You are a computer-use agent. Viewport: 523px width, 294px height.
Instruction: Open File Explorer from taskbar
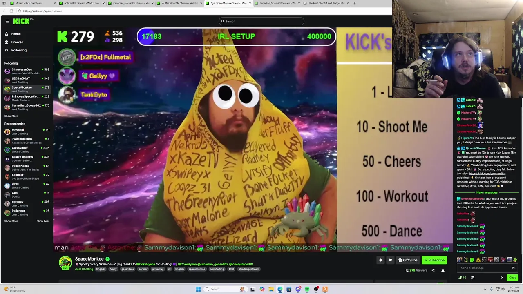(271, 289)
